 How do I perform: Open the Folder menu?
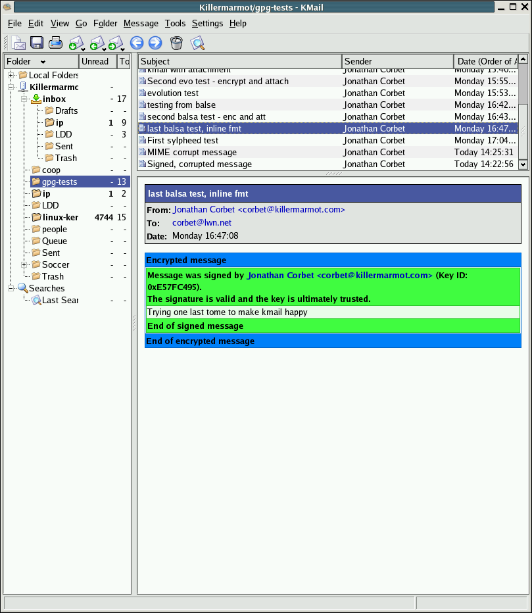click(x=105, y=24)
